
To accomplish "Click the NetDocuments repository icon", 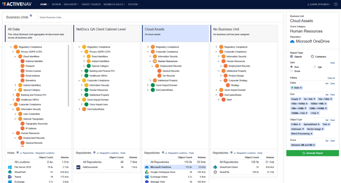I will [78, 167].
